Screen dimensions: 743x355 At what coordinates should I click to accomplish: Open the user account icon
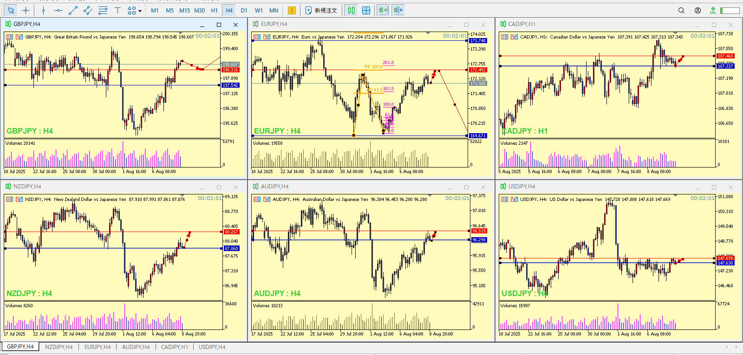click(697, 10)
